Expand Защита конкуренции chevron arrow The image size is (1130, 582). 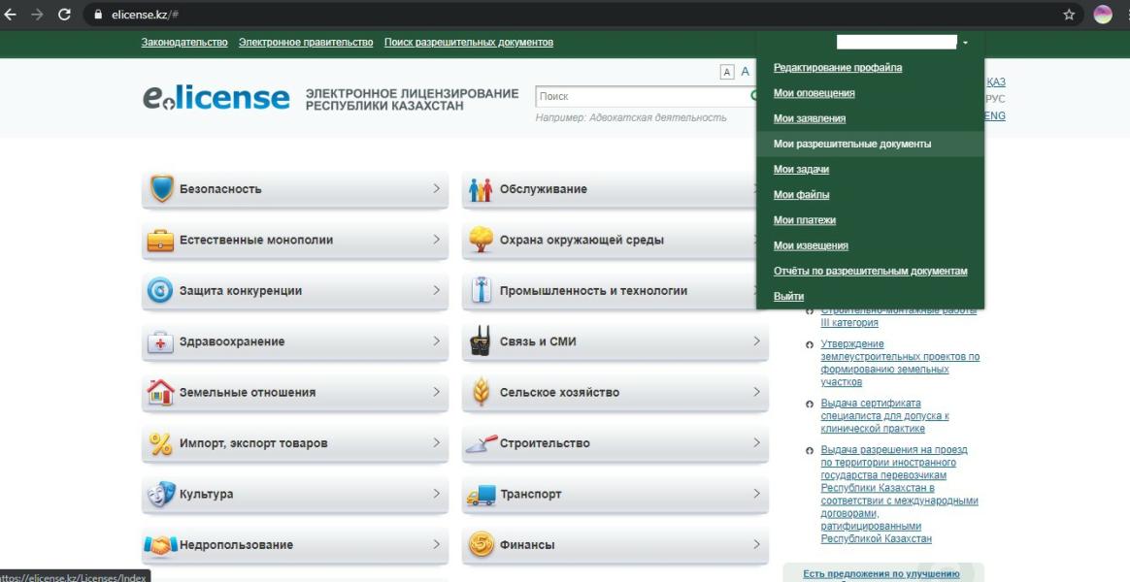tap(437, 290)
